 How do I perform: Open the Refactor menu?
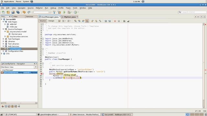(x=39, y=8)
